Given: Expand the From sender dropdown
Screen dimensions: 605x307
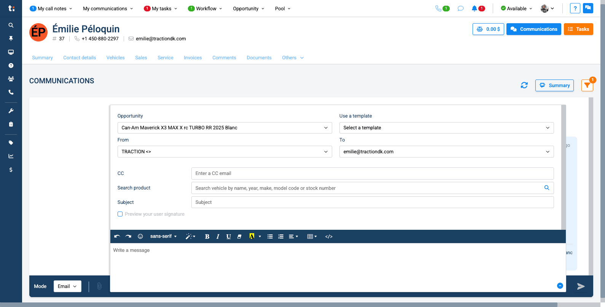Looking at the screenshot, I should tap(224, 152).
